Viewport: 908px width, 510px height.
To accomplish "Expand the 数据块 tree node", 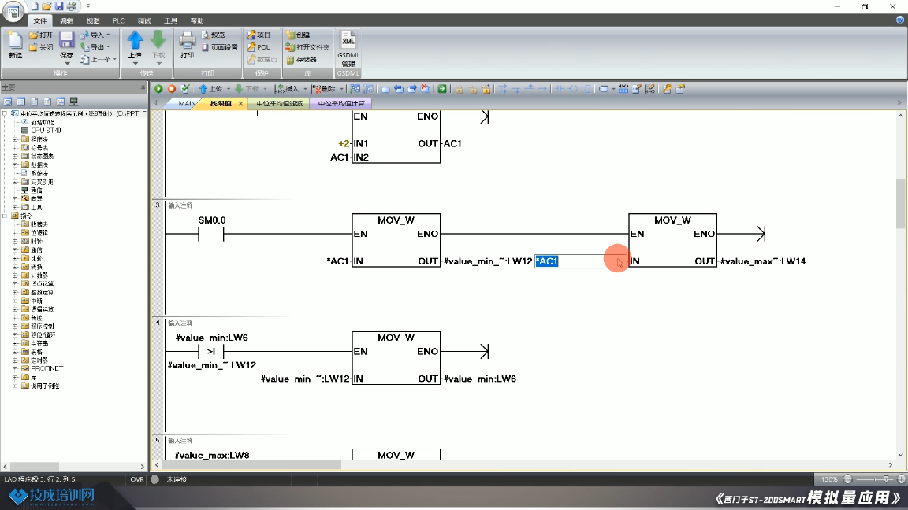I will (15, 164).
